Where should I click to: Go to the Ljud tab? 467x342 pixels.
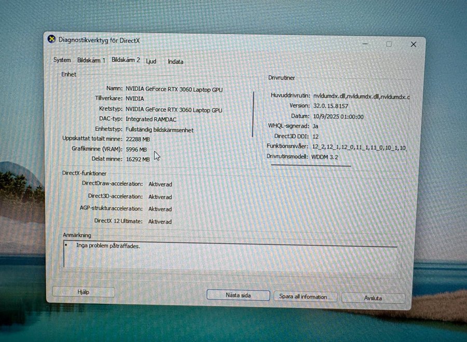pos(151,61)
